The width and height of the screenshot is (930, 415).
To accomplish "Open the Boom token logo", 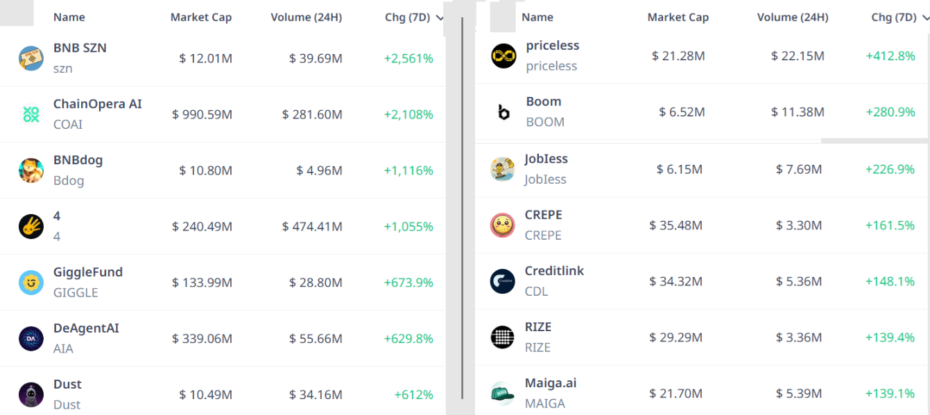I will click(503, 112).
